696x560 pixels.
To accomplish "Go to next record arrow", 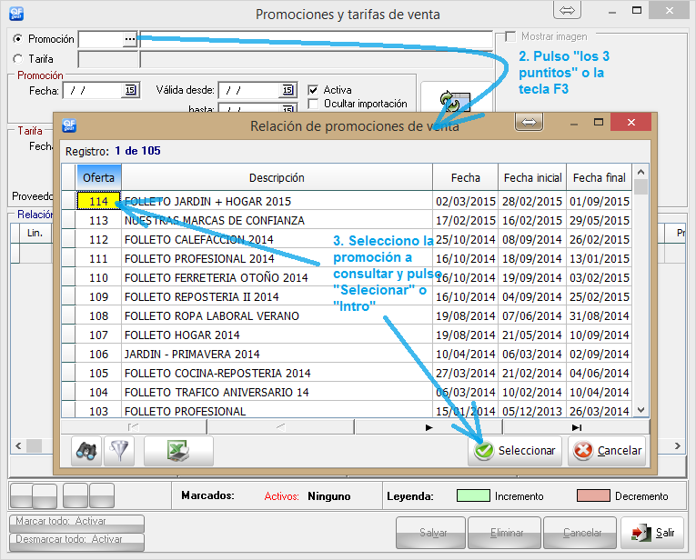I will (x=429, y=427).
